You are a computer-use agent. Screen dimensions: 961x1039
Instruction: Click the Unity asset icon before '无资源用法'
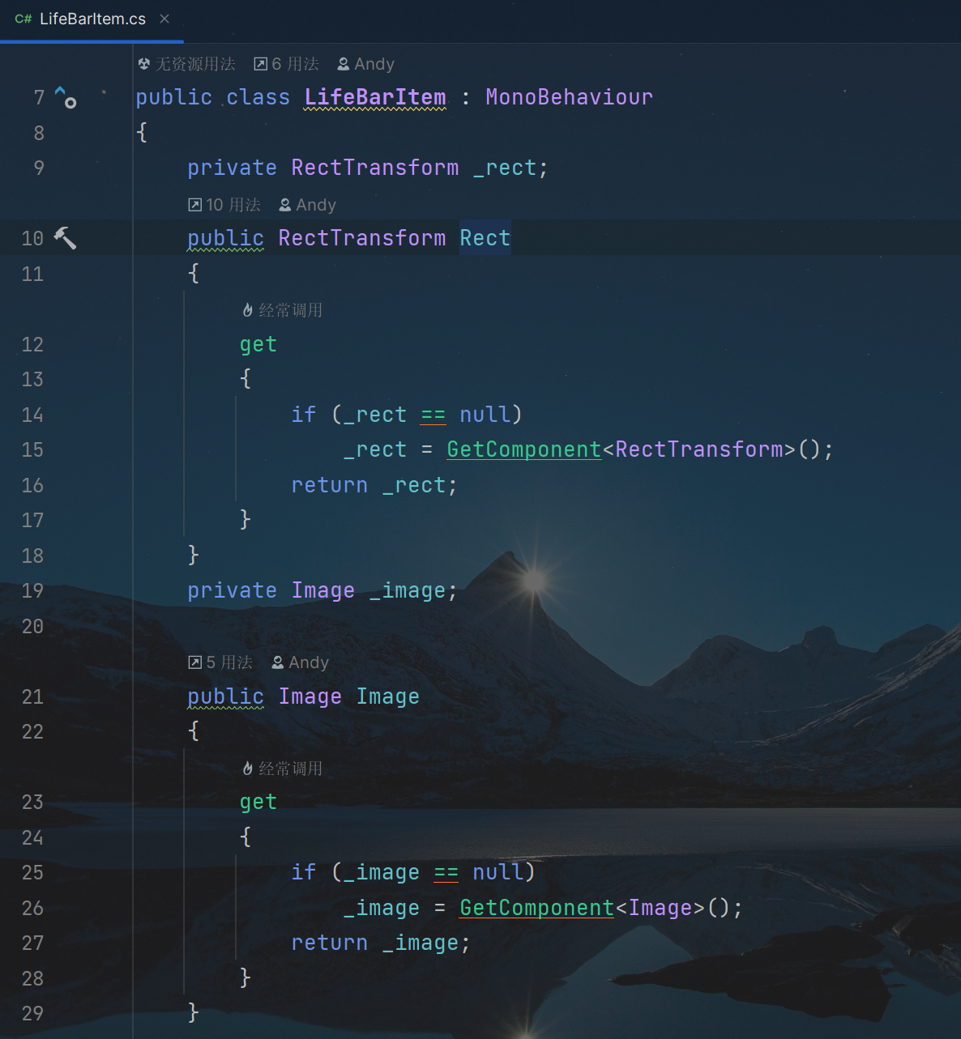(144, 64)
